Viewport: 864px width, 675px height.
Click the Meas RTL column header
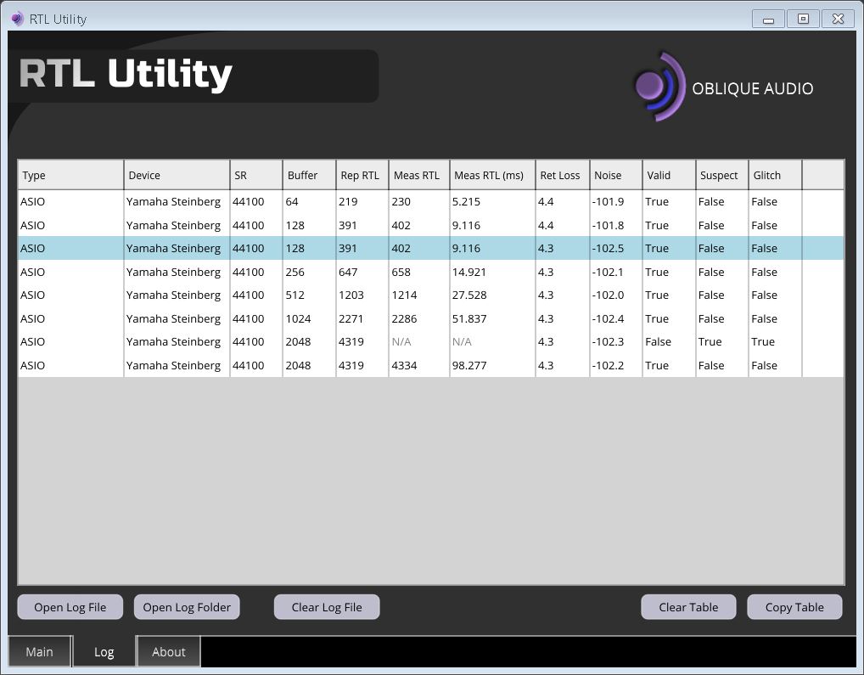[419, 175]
